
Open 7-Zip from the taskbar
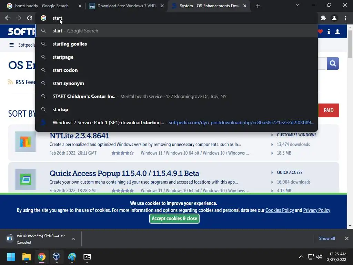(87, 257)
